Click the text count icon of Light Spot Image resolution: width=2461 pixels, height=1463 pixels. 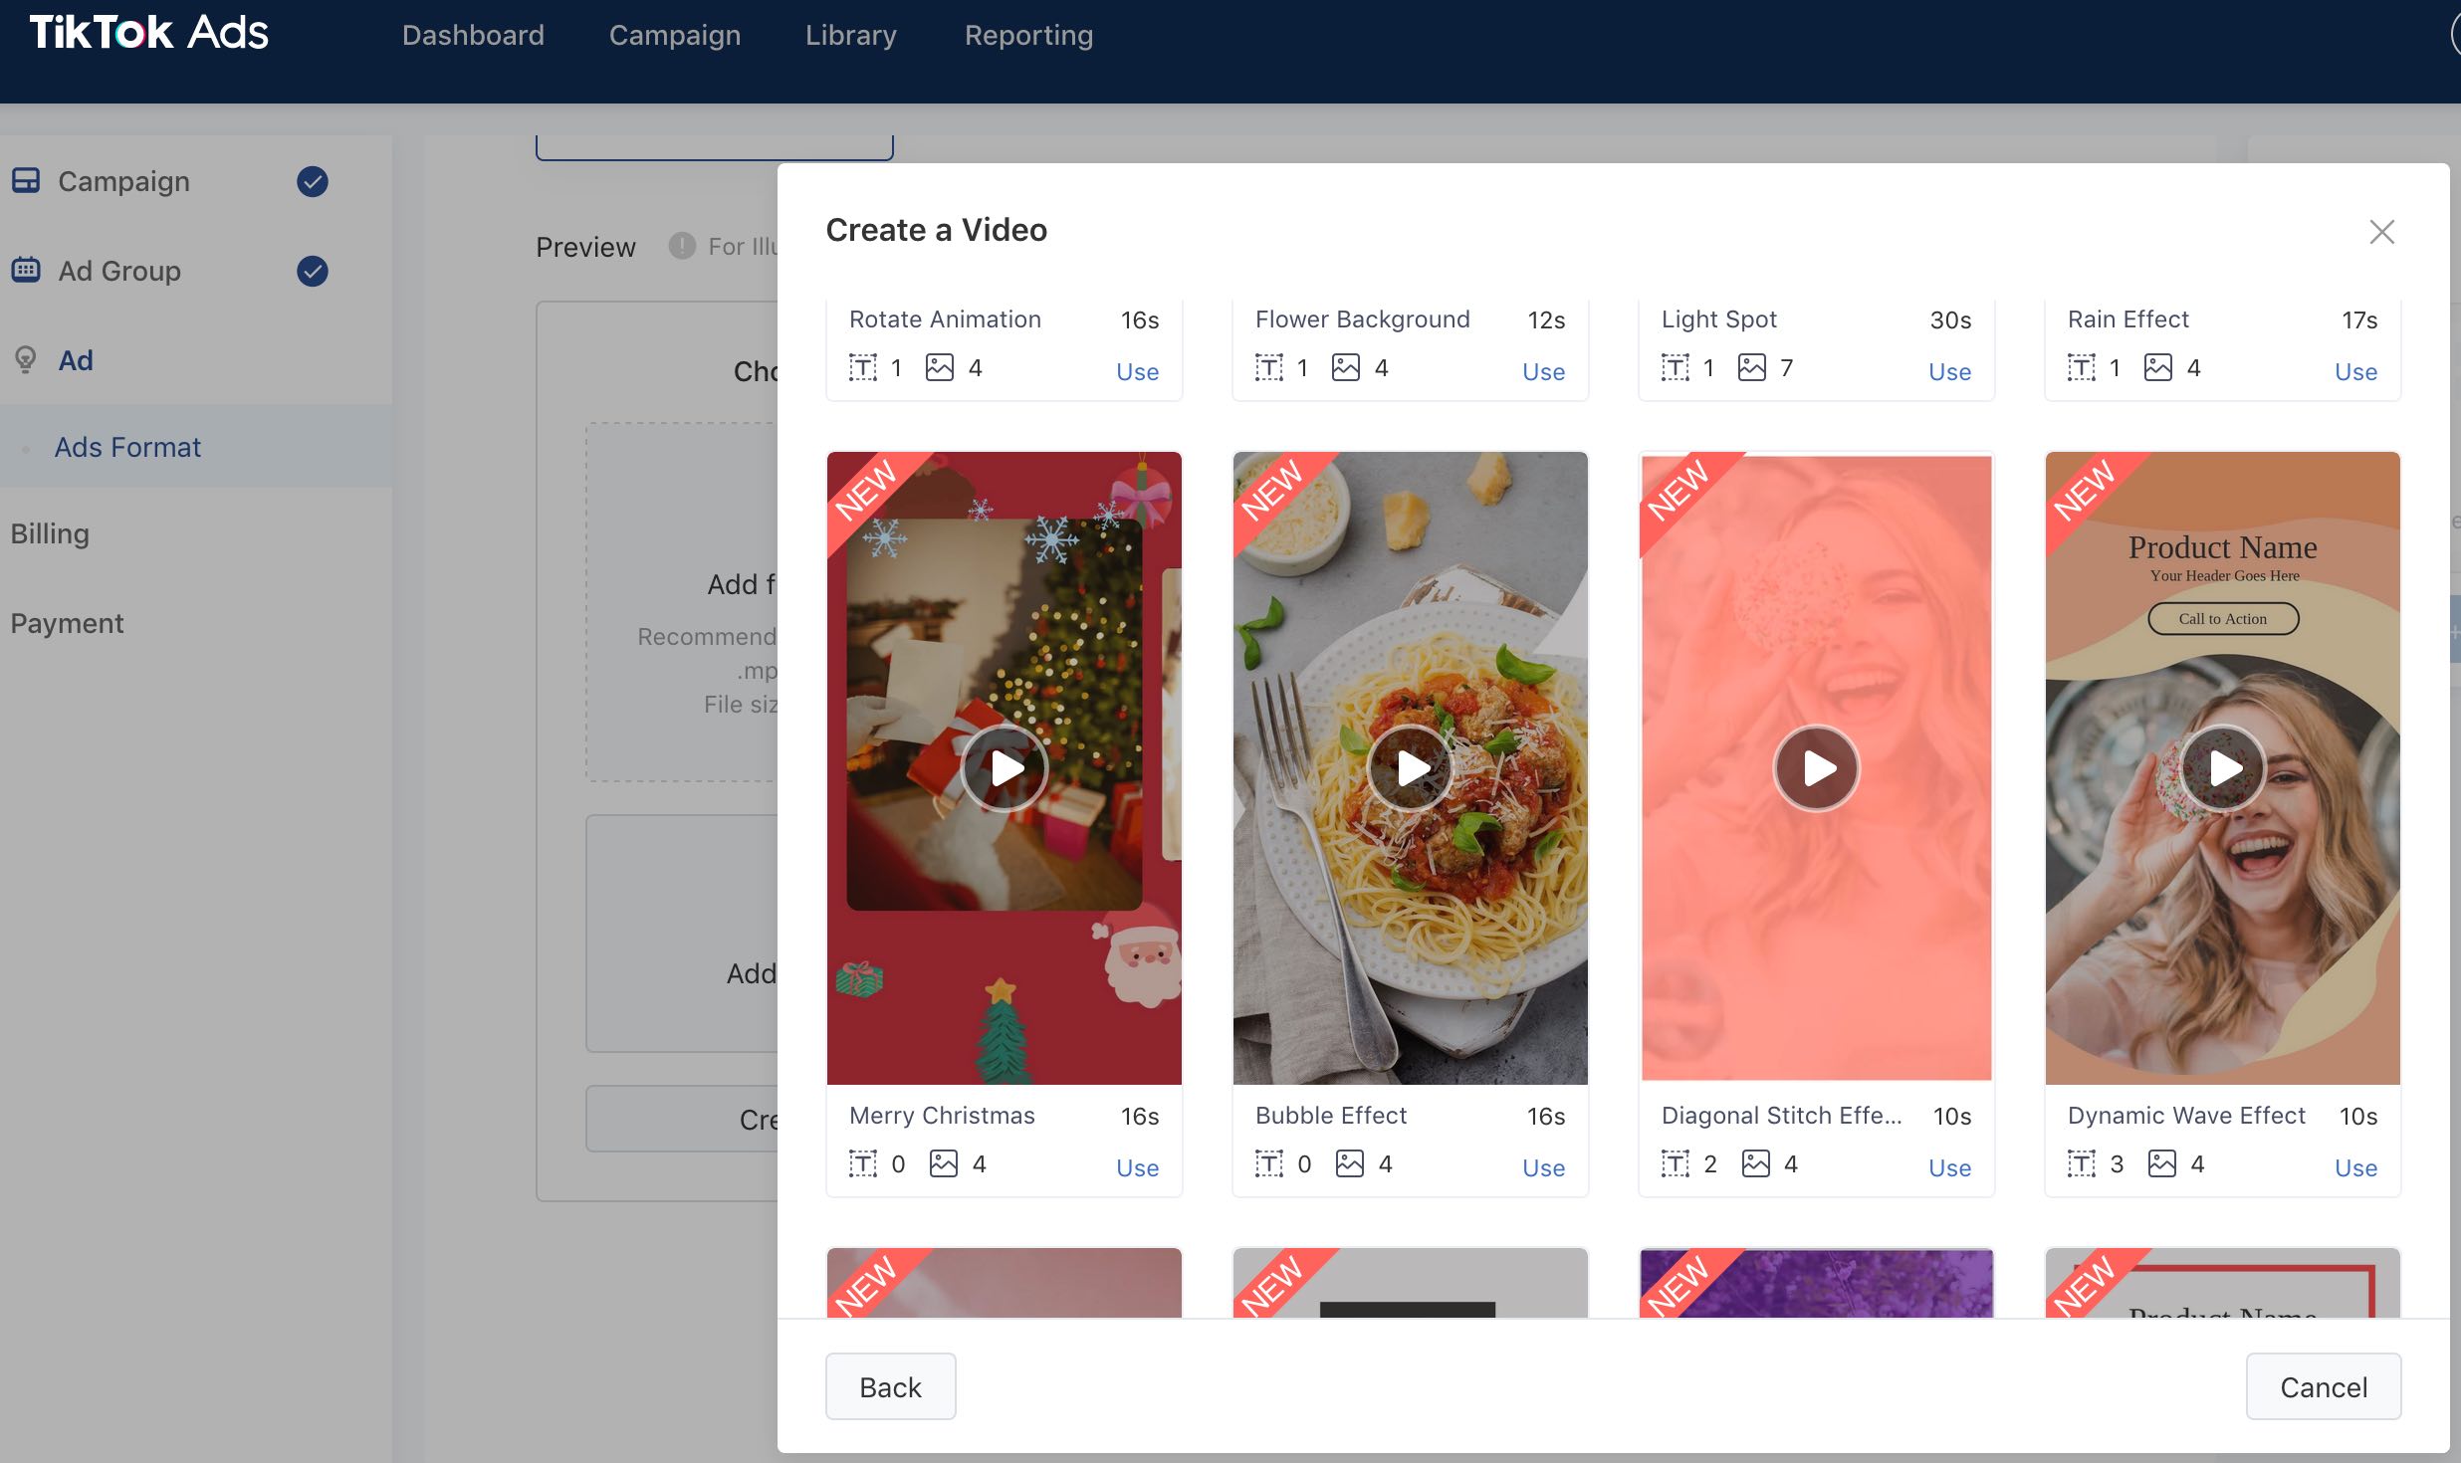coord(1676,368)
